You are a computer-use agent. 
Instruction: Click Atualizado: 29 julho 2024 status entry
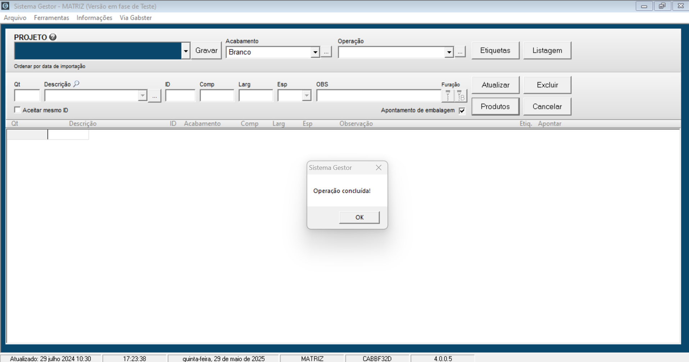pos(50,359)
